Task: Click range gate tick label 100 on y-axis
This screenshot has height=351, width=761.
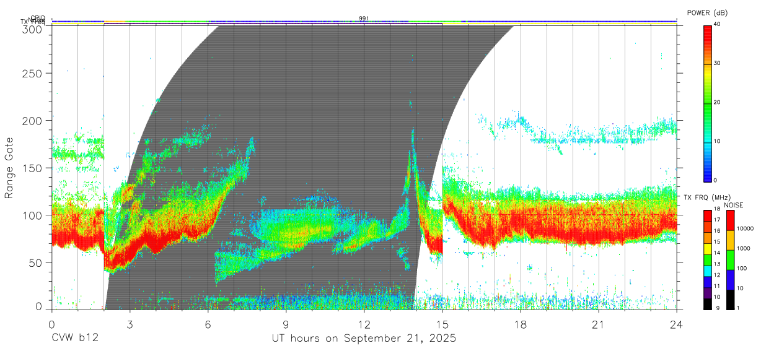Action: pos(33,215)
